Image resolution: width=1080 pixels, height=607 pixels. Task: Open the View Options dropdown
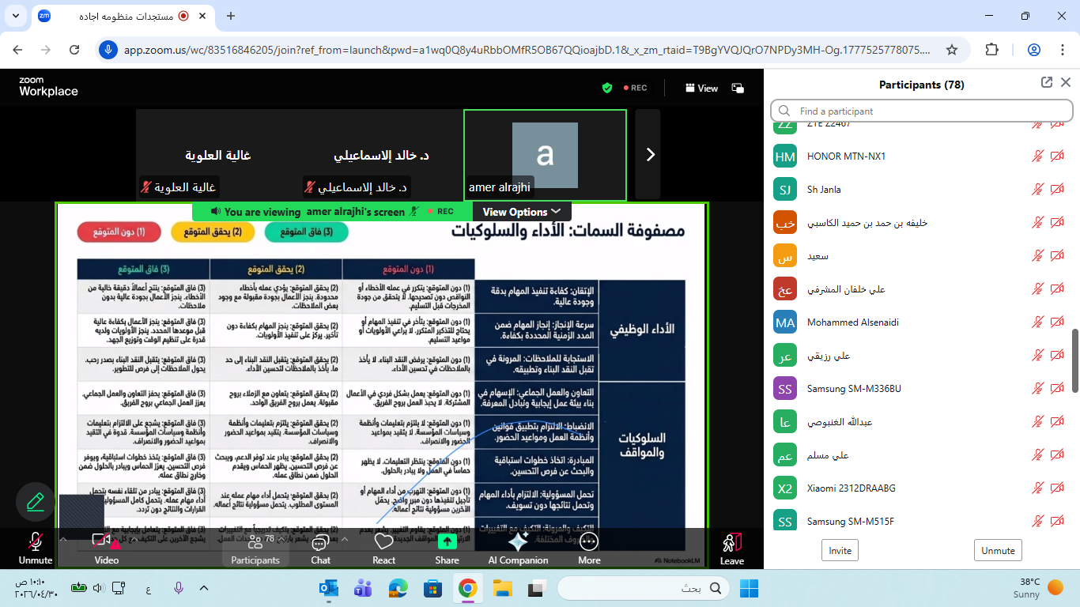click(x=522, y=212)
